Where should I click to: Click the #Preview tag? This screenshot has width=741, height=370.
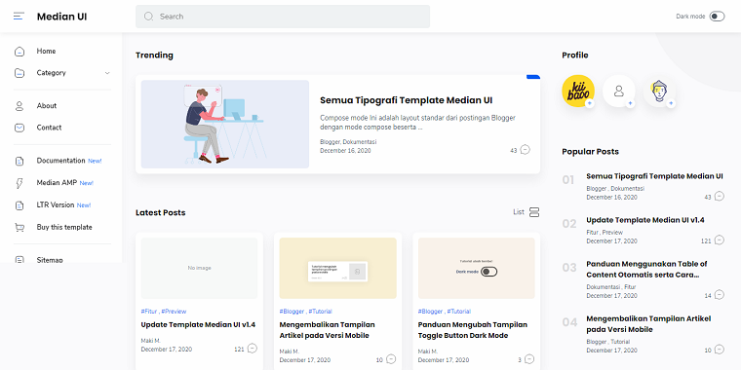tap(174, 312)
